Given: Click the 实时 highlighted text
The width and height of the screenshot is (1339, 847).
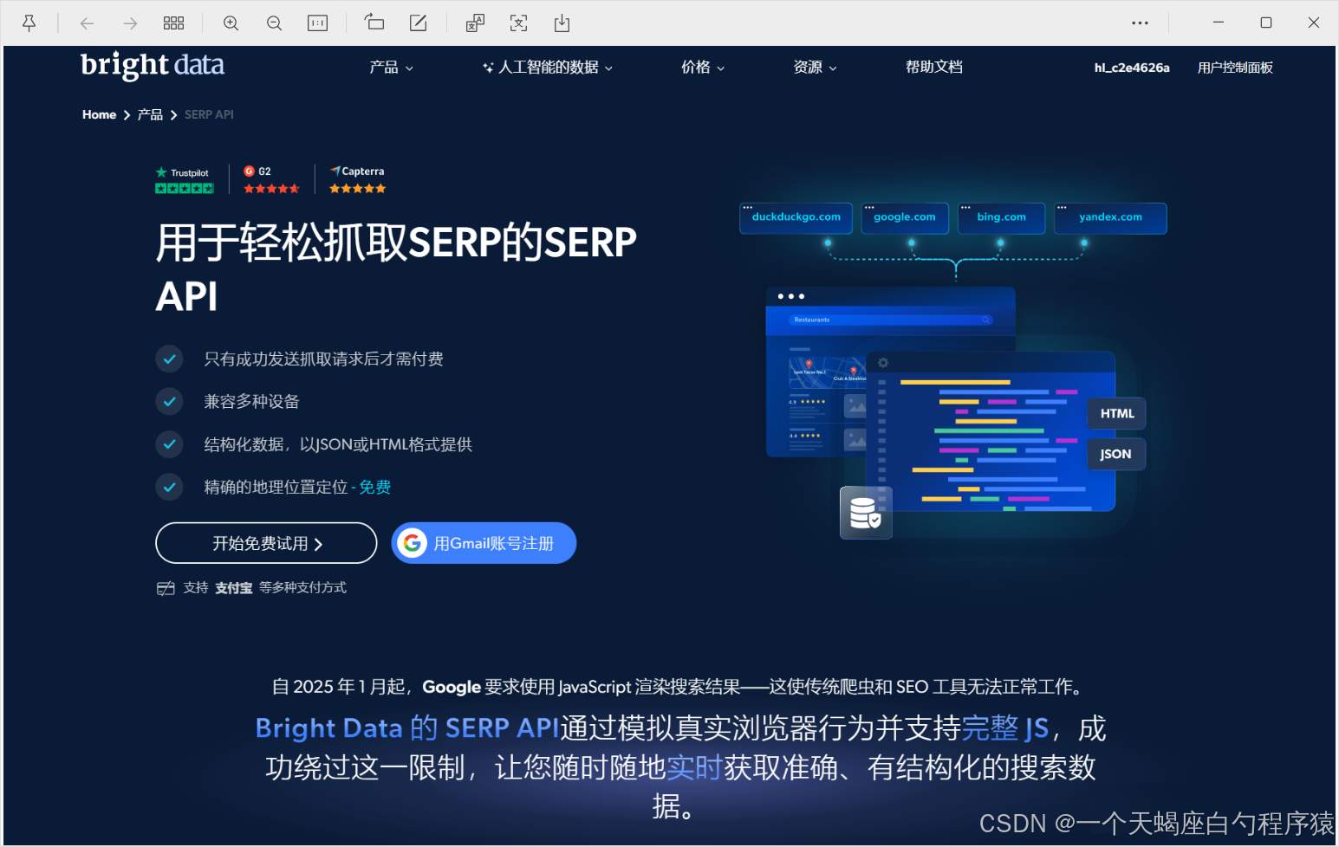Looking at the screenshot, I should [694, 767].
